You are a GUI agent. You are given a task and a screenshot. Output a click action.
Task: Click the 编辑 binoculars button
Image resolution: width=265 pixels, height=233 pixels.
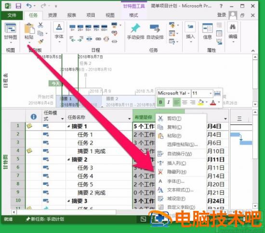coord(233,32)
